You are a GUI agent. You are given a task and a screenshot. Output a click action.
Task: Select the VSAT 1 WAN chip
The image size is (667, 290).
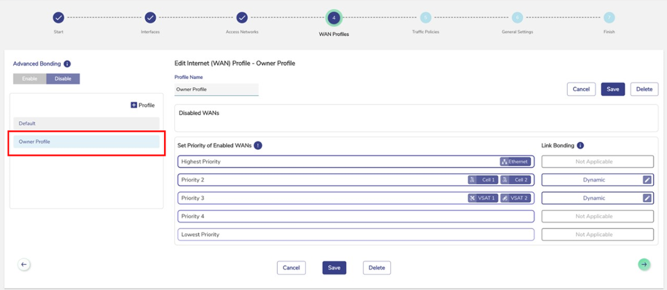(483, 198)
